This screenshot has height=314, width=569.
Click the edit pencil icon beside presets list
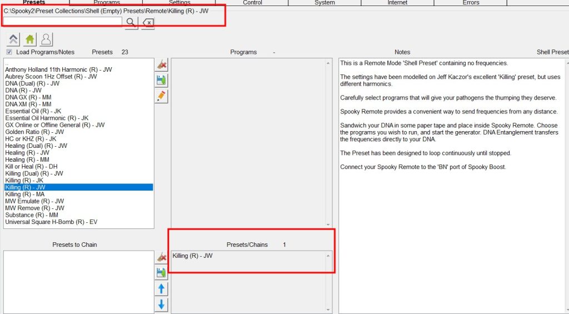click(x=161, y=96)
